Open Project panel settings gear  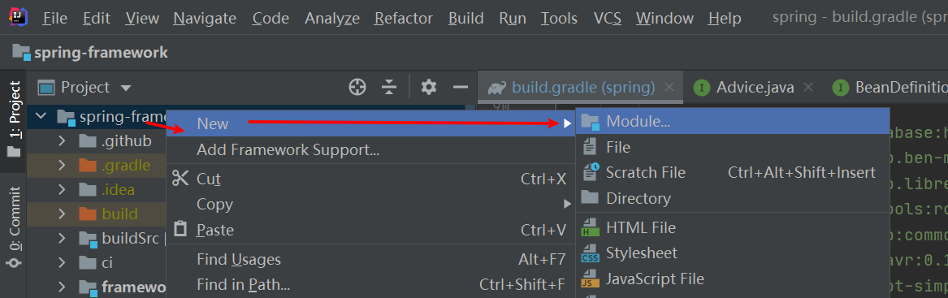tap(429, 87)
